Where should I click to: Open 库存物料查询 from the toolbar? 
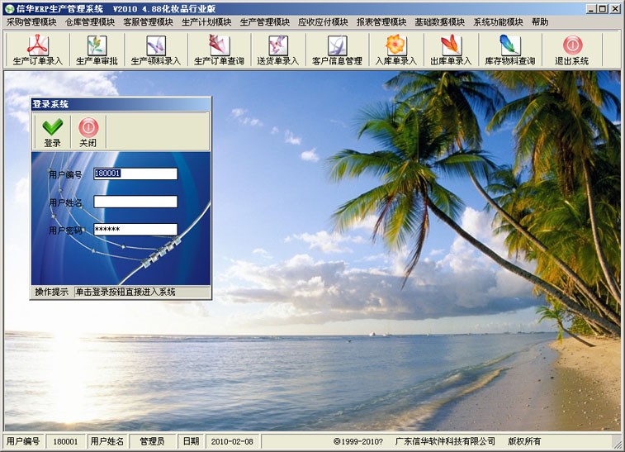(x=509, y=50)
